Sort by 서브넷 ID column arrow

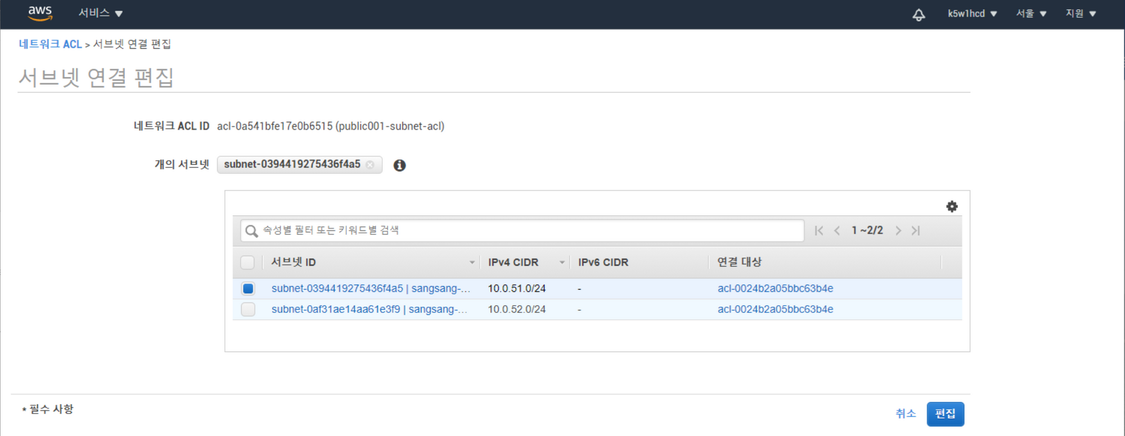pyautogui.click(x=472, y=262)
